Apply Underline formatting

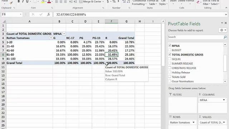[27, 1]
